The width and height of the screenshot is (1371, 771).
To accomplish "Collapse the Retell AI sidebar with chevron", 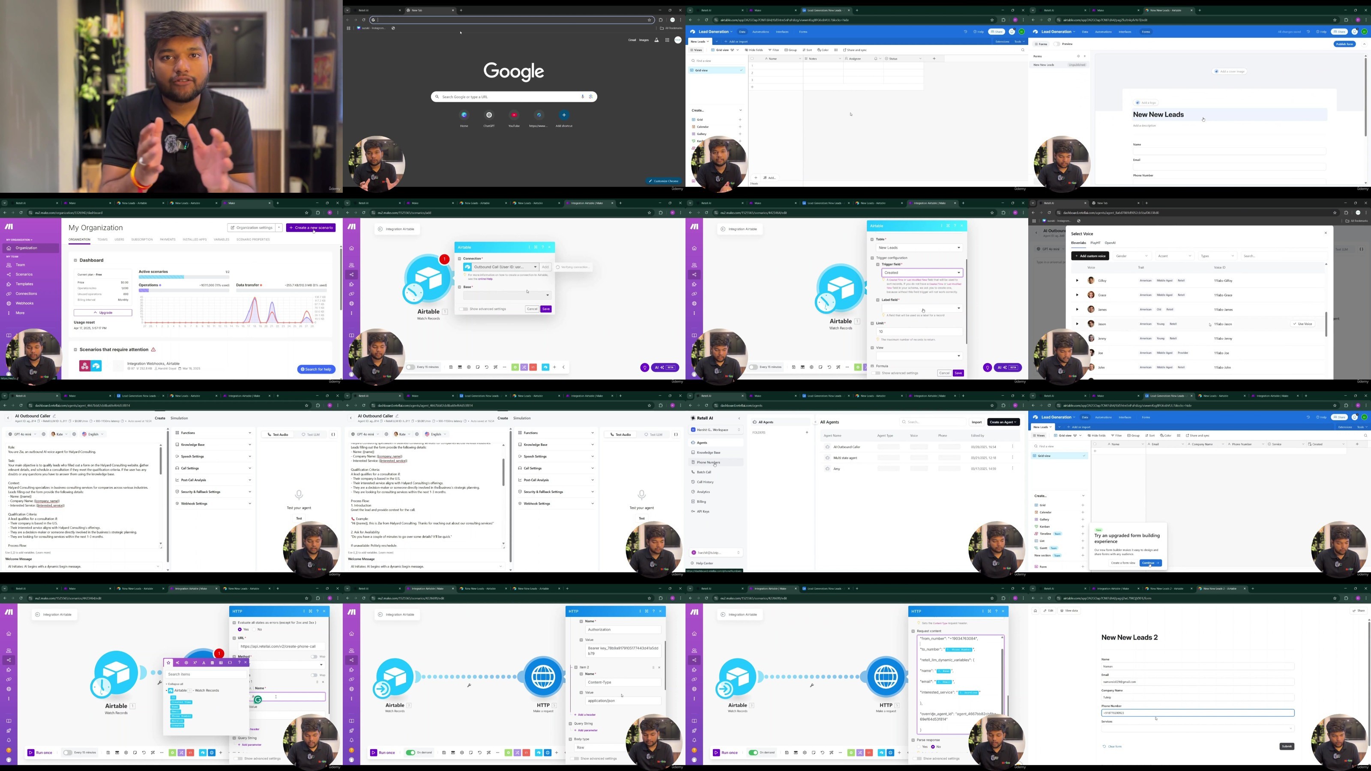I will [739, 418].
